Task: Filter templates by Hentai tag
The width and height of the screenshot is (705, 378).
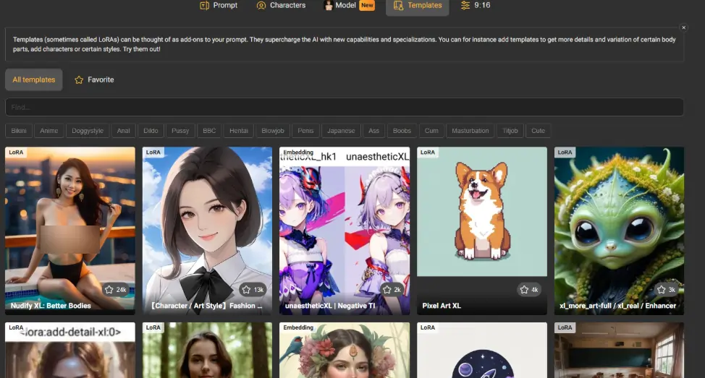Action: tap(239, 131)
